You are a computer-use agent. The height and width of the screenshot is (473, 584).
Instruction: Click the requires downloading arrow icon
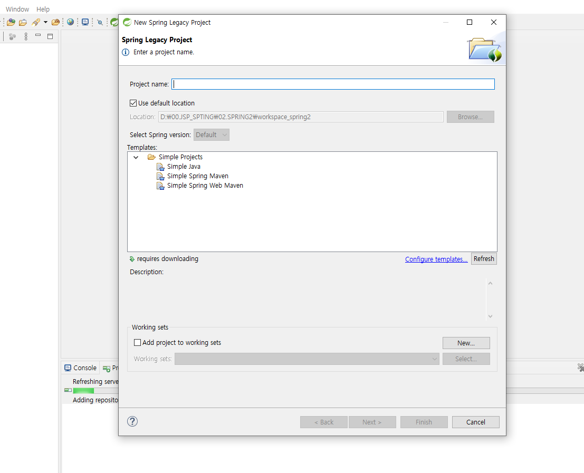click(x=132, y=259)
